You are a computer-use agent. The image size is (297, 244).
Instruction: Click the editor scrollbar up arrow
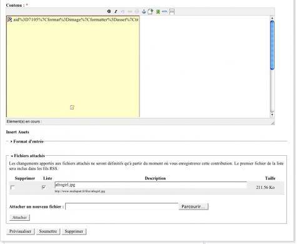pyautogui.click(x=272, y=18)
